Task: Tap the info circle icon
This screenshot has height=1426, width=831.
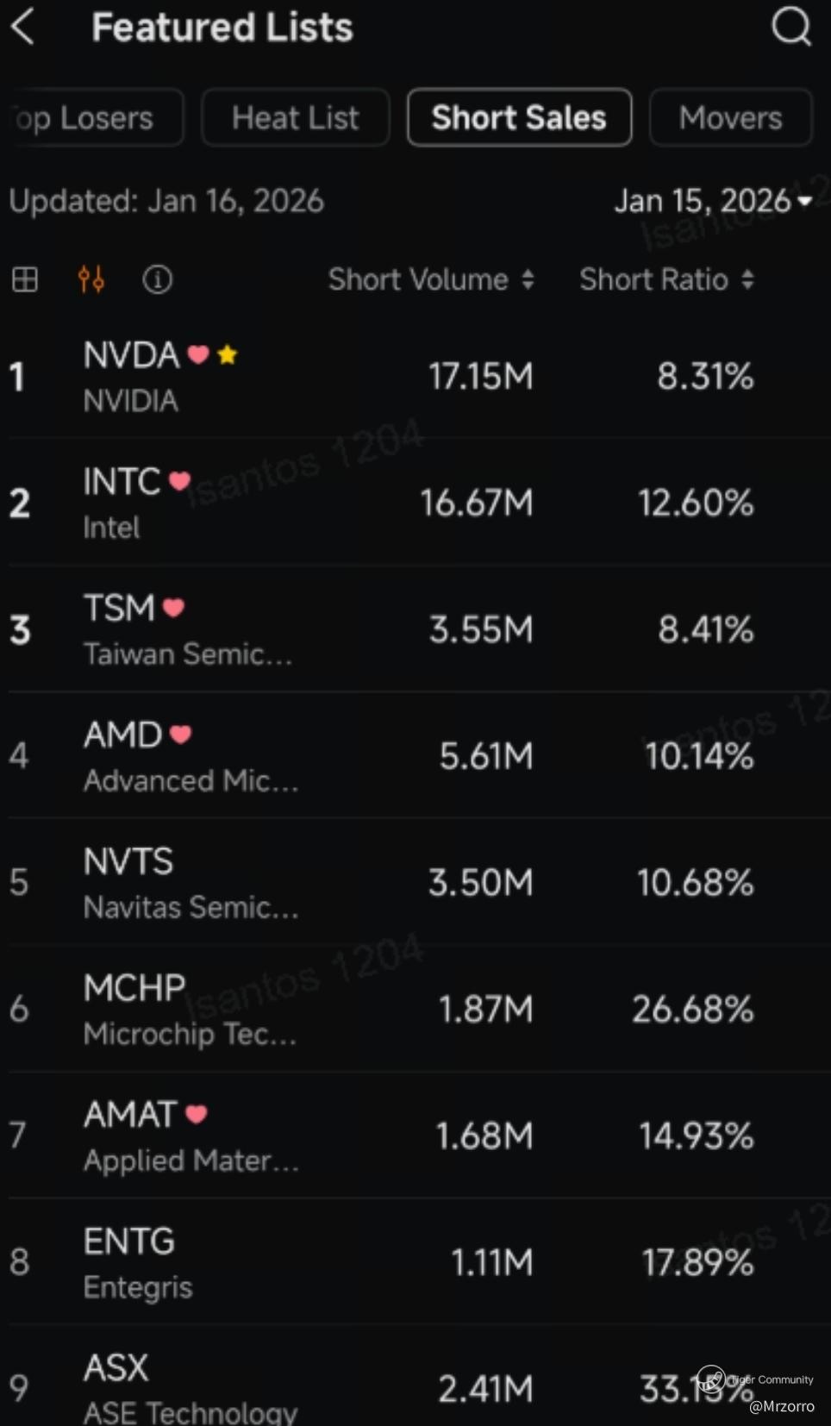Action: click(157, 279)
